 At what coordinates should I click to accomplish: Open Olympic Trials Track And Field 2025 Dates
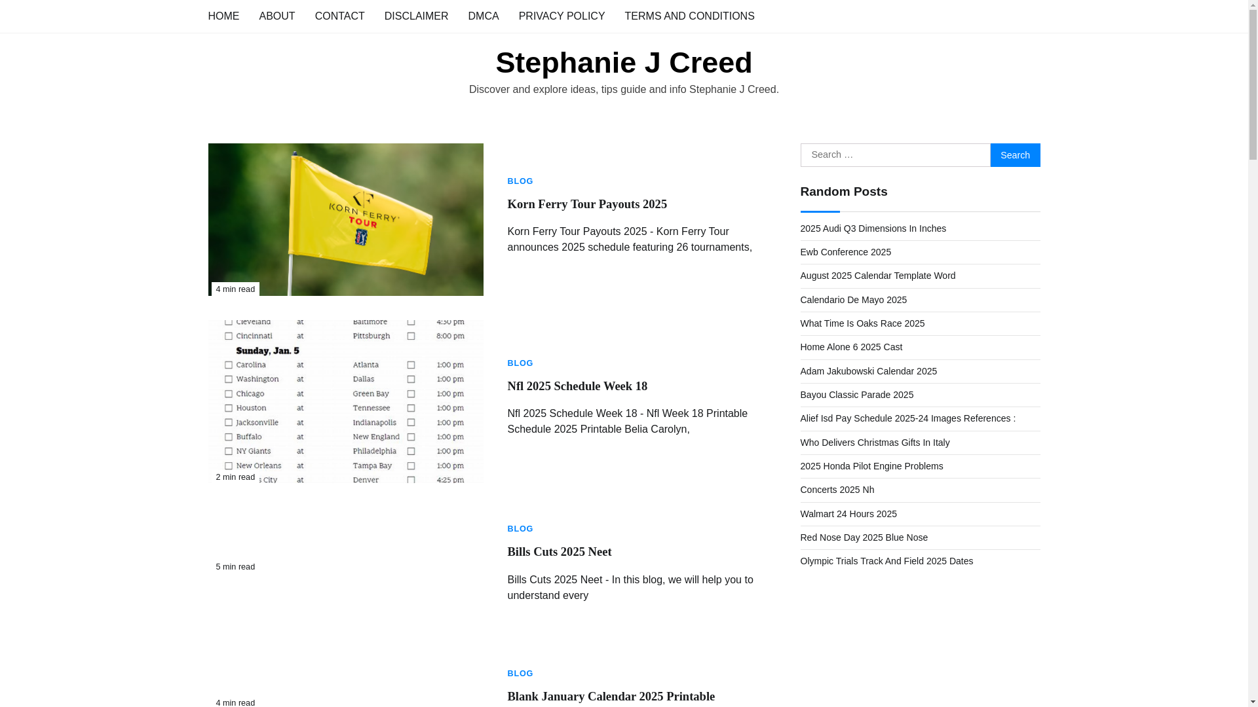[x=886, y=561]
